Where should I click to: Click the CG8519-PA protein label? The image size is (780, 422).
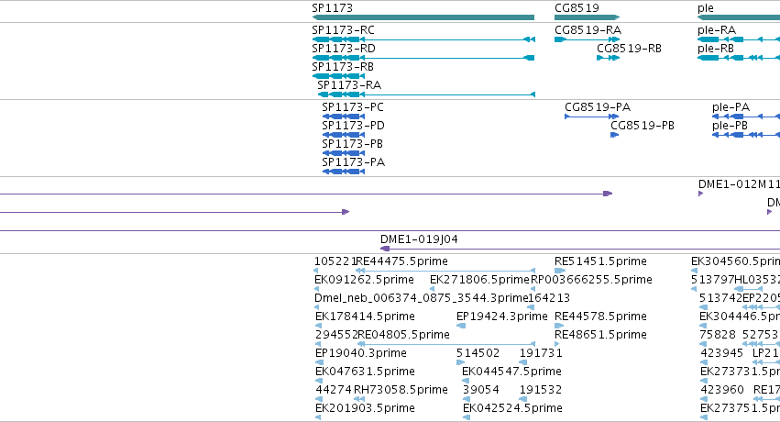point(598,107)
